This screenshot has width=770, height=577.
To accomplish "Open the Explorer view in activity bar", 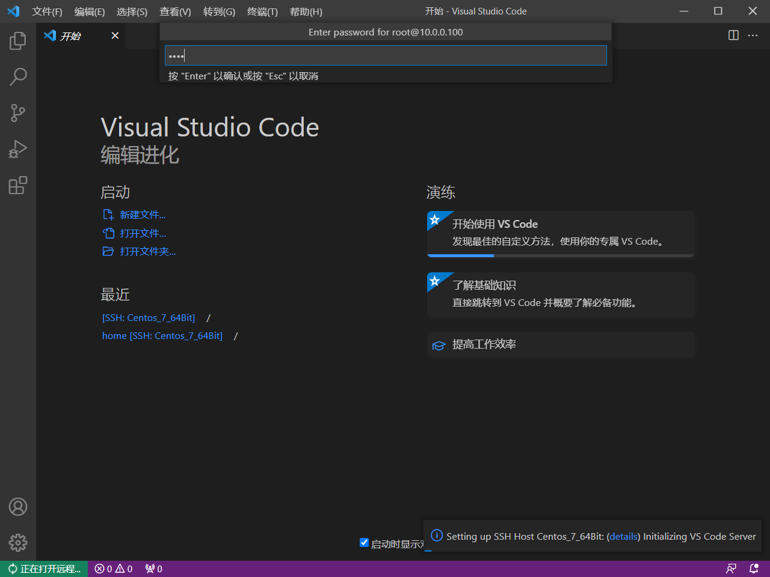I will (x=18, y=41).
